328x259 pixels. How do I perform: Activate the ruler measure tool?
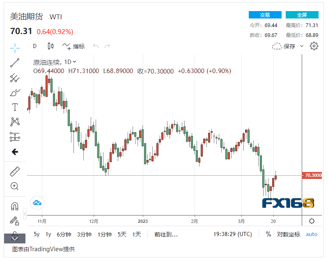pos(15,172)
